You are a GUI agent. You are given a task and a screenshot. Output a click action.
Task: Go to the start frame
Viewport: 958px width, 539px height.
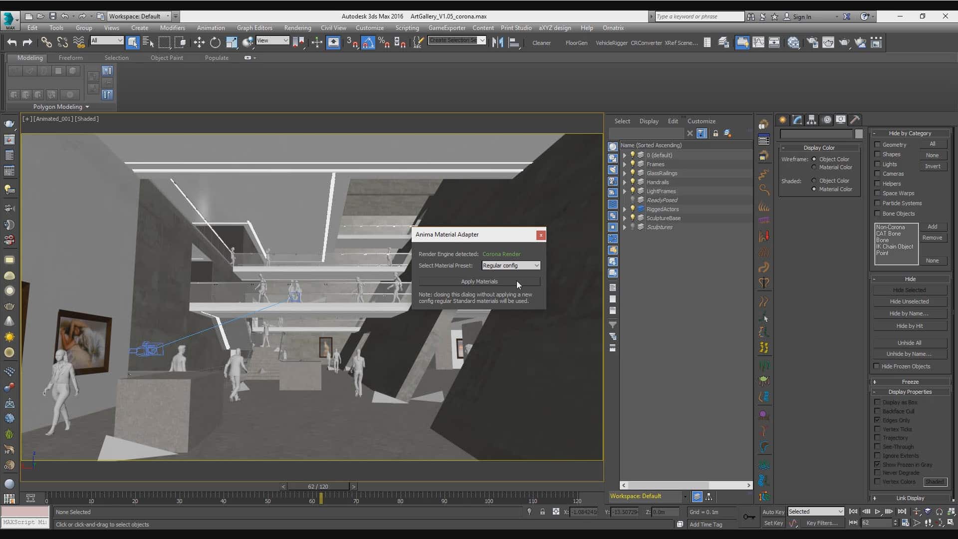point(853,512)
